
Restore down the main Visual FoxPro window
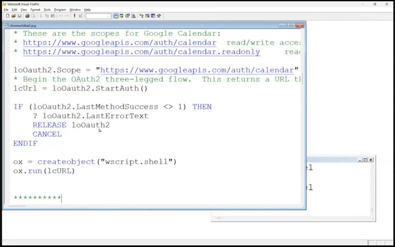pyautogui.click(x=375, y=4)
